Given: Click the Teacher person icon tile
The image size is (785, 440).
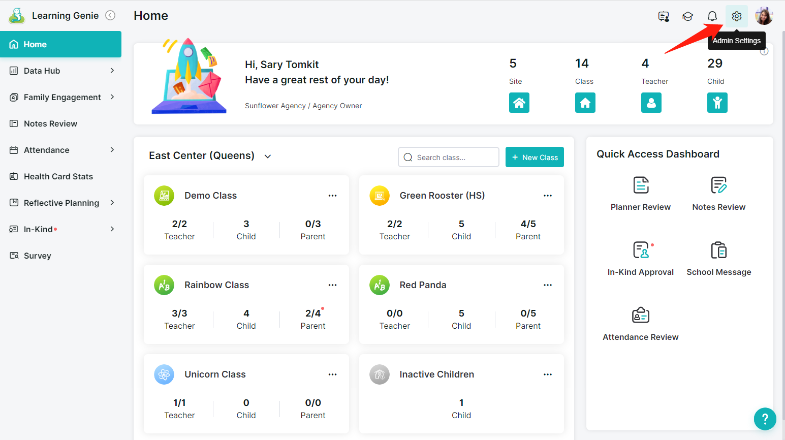Looking at the screenshot, I should [x=651, y=103].
